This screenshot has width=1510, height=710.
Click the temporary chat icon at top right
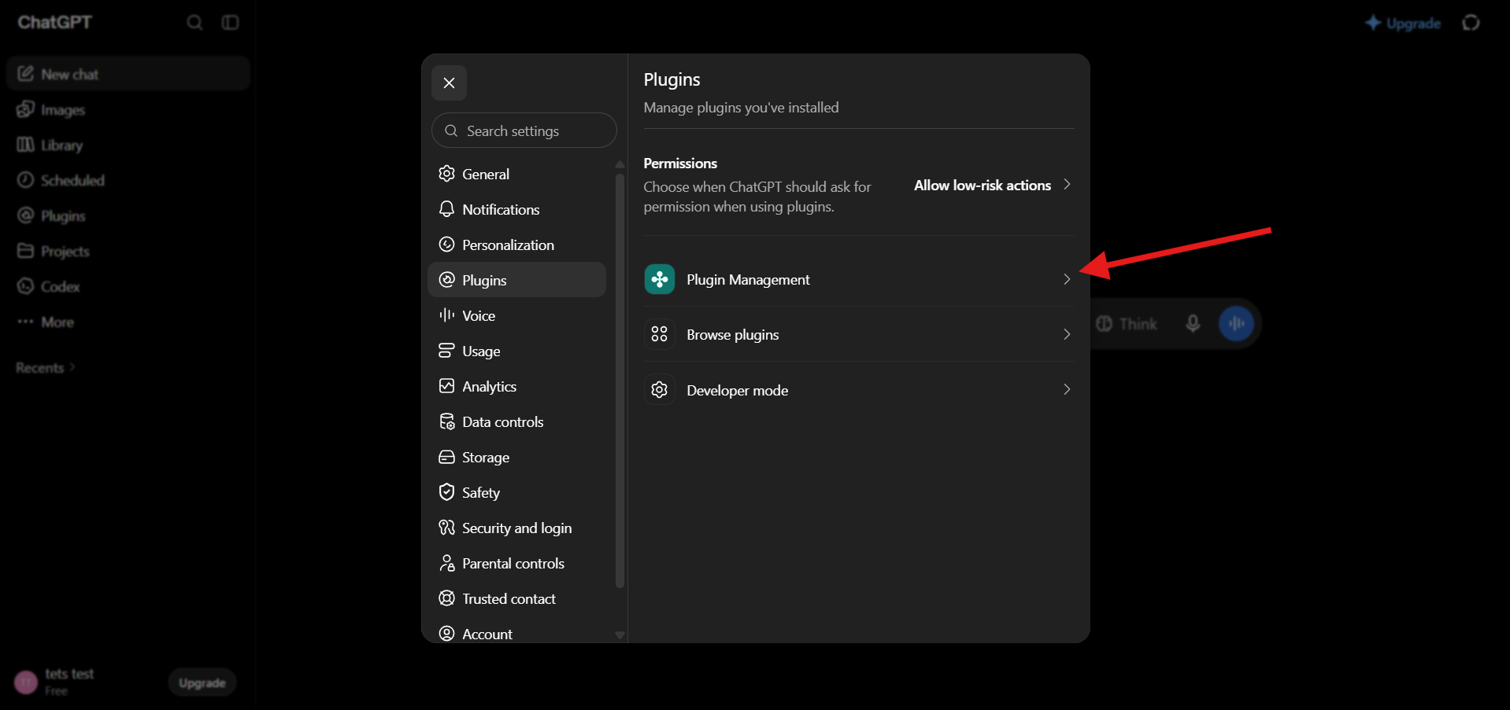[1471, 23]
